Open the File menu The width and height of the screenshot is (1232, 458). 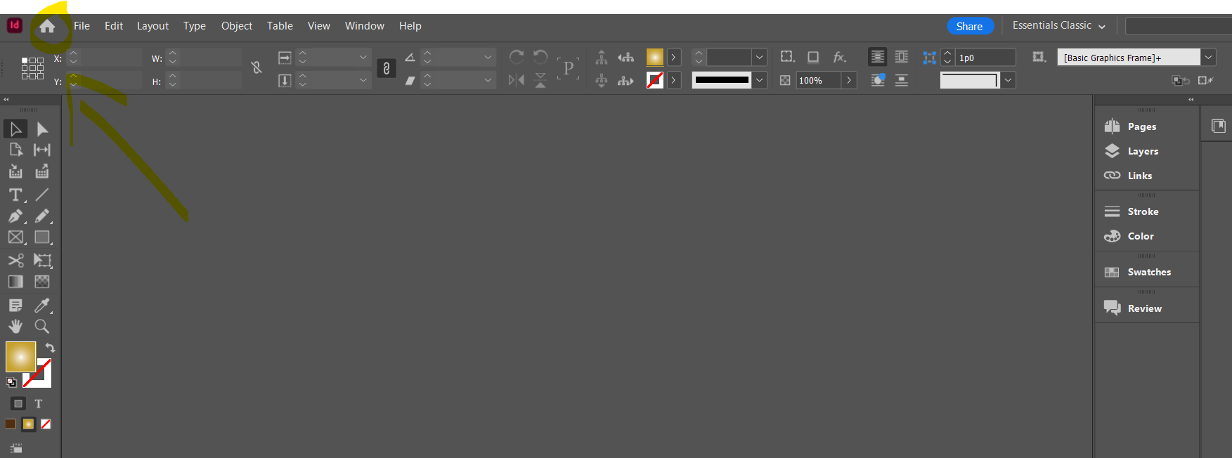82,26
